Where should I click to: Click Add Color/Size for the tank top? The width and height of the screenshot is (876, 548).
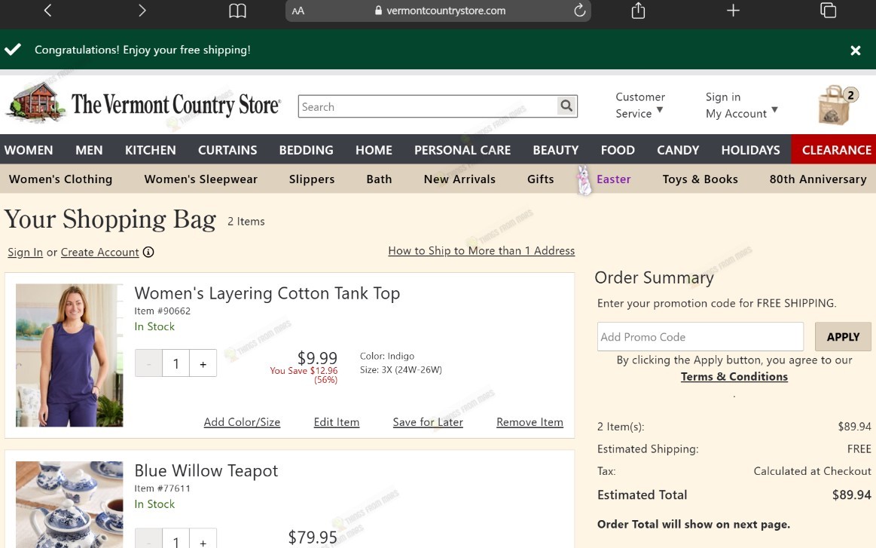[242, 422]
